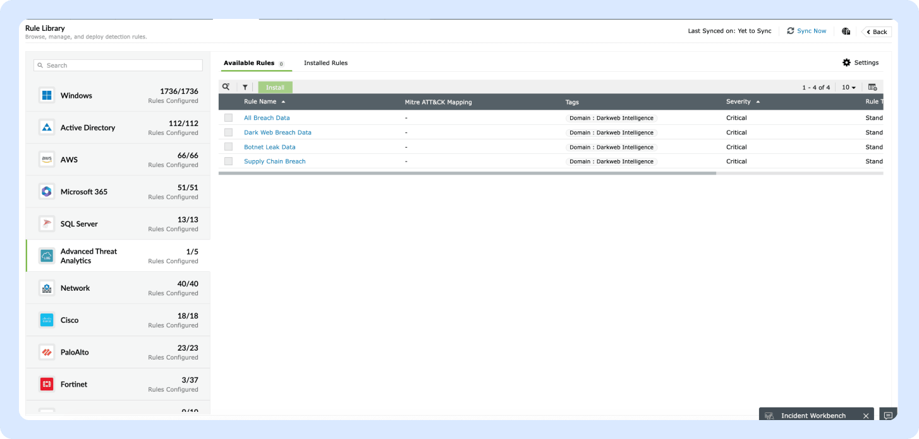The image size is (919, 439).
Task: Sort by the Rule Name column arrow
Action: pos(283,102)
